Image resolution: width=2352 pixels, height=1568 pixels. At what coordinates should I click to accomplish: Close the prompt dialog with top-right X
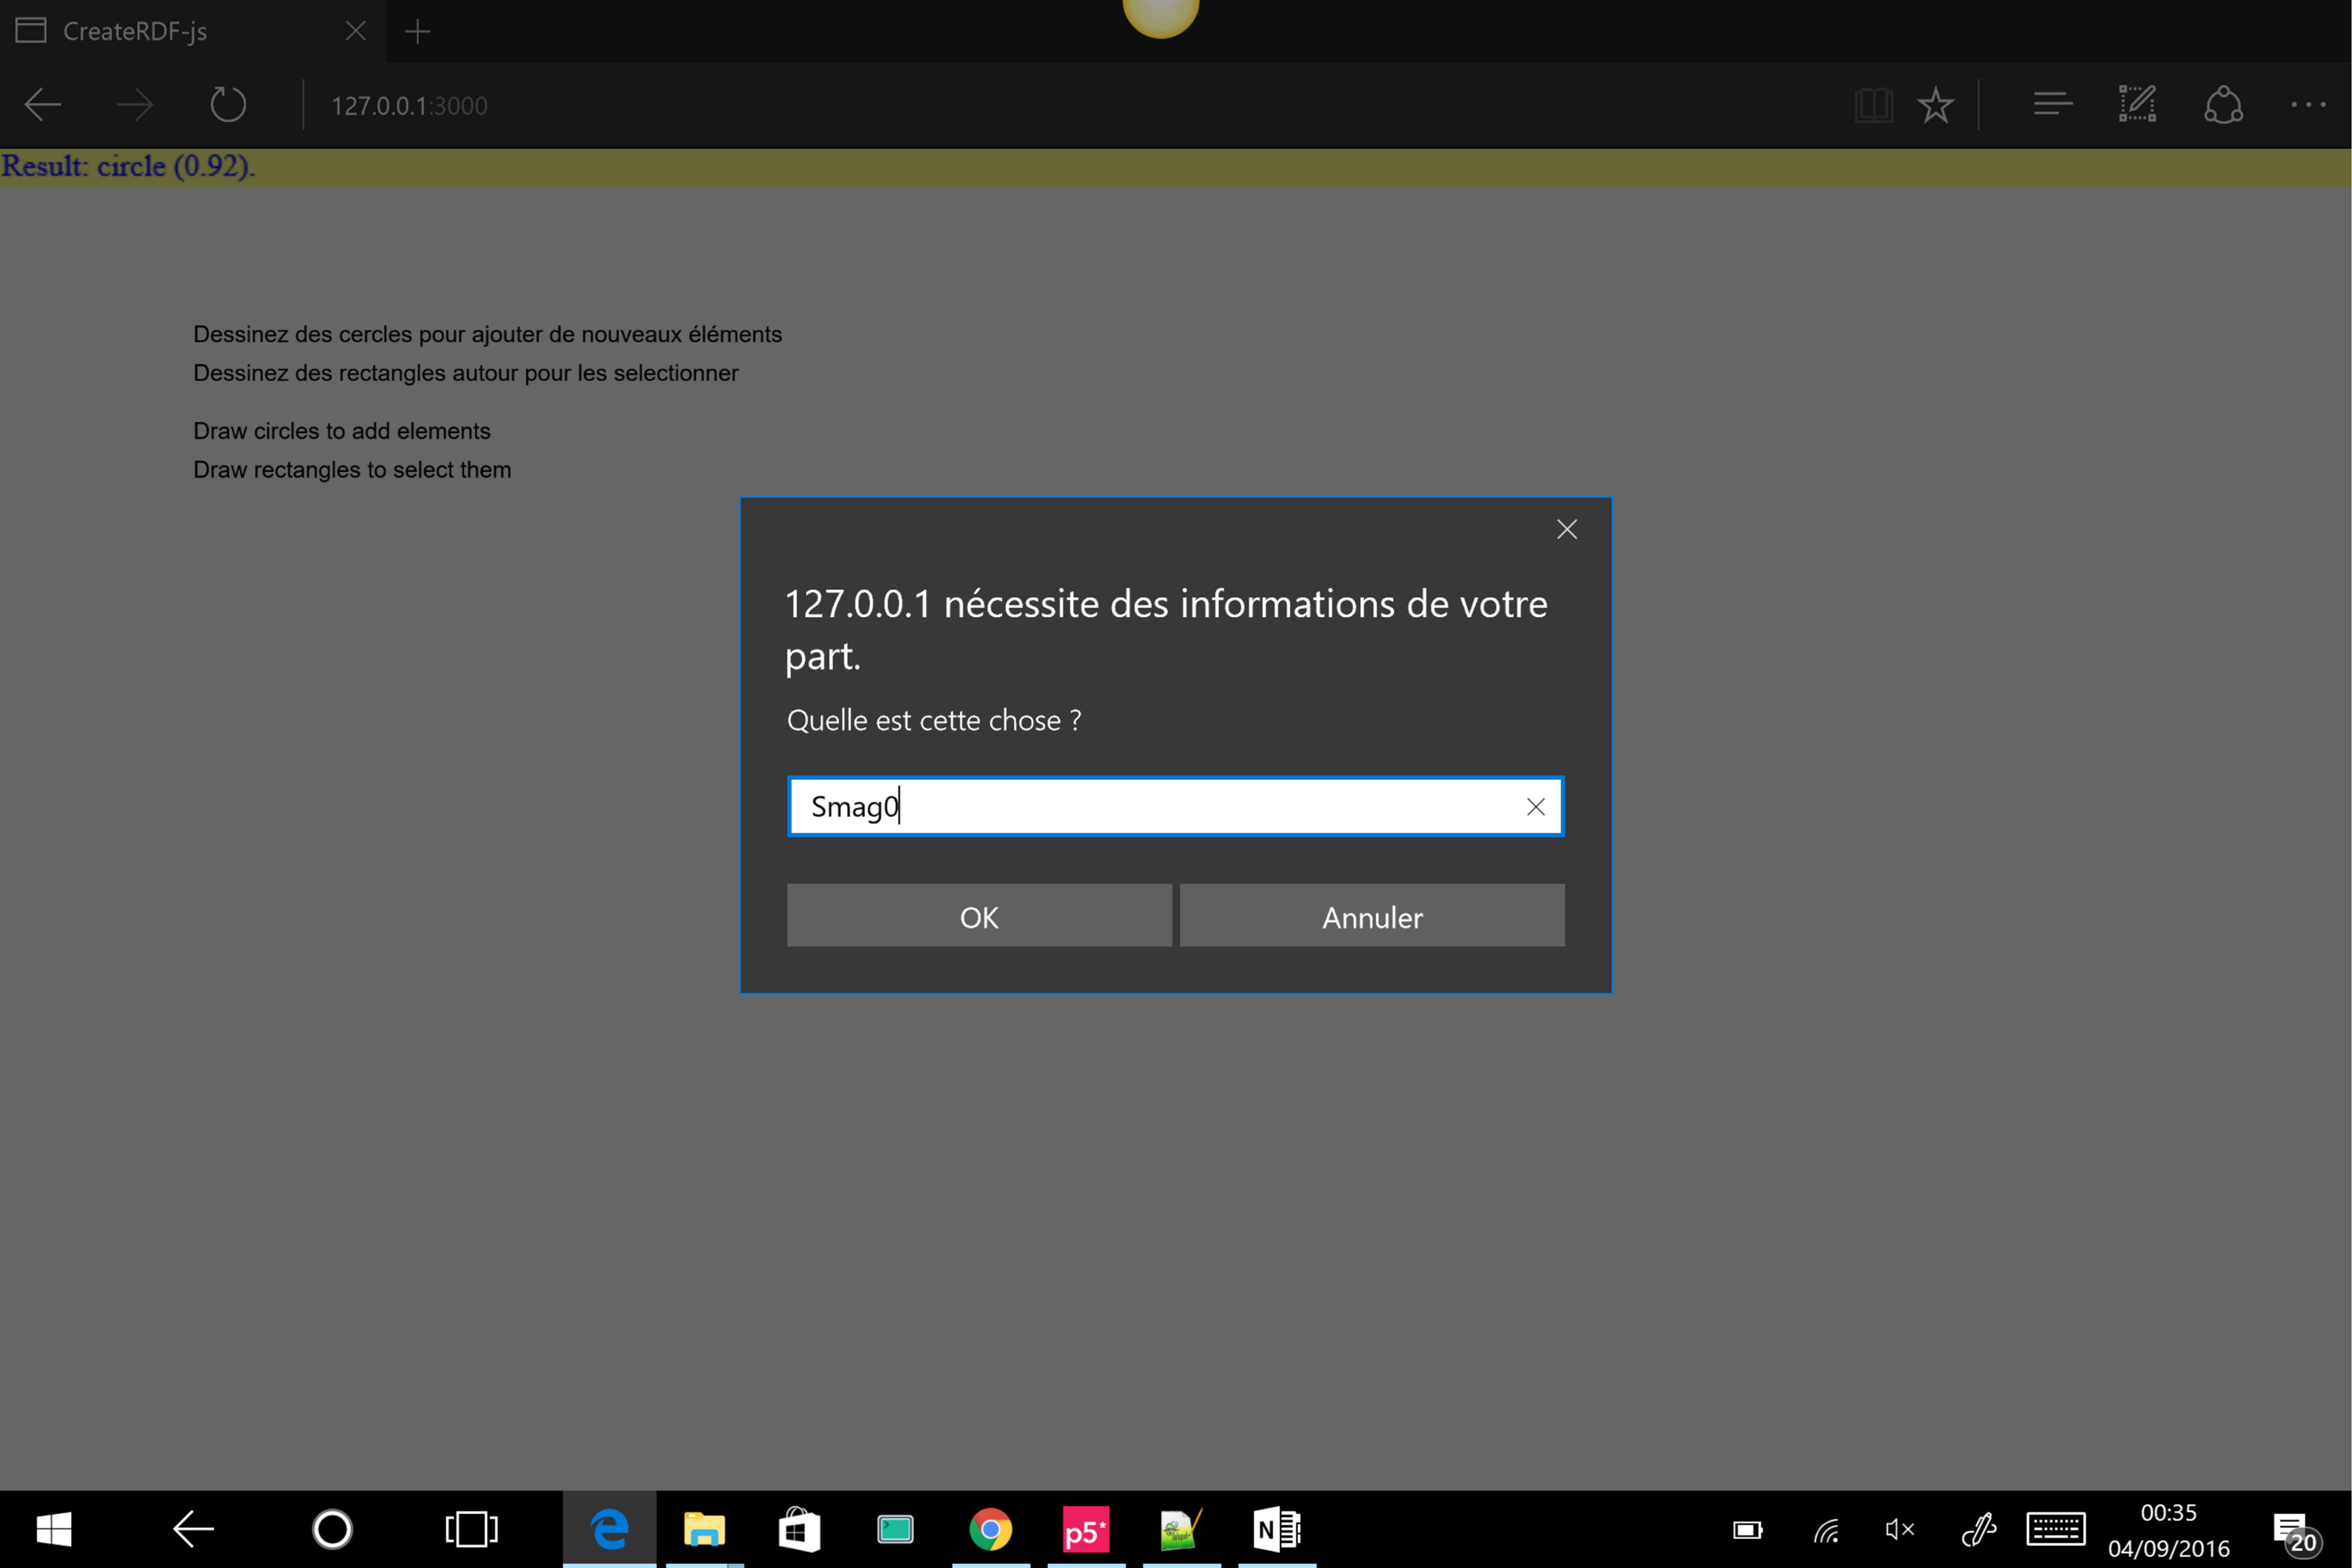pos(1565,529)
